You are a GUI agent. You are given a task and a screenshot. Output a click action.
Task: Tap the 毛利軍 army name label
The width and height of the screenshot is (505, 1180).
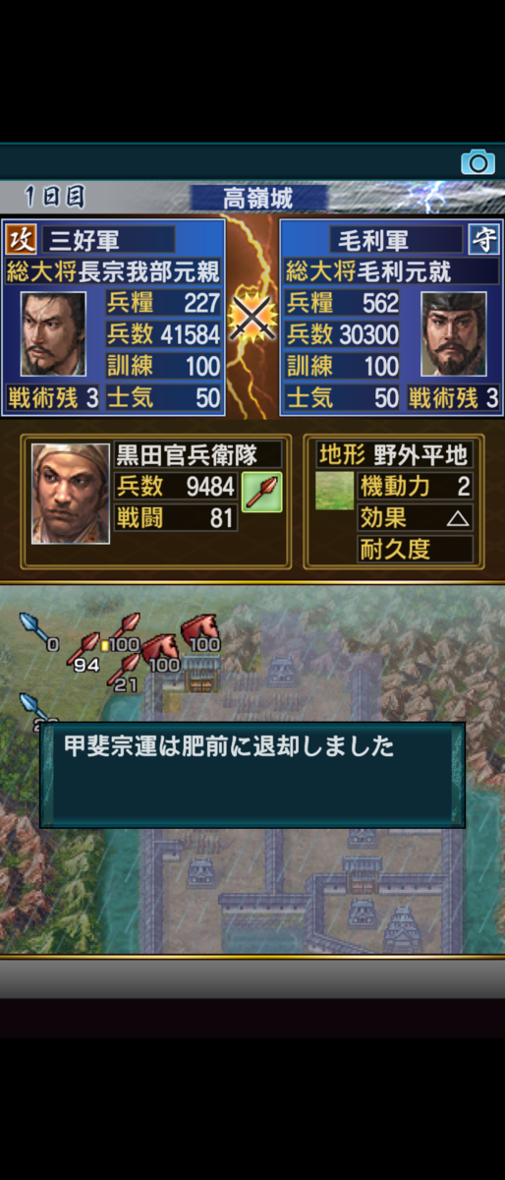tap(373, 239)
